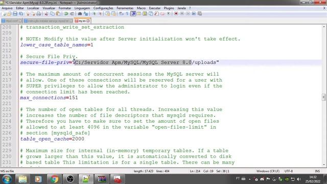This screenshot has height=184, width=327.
Task: Open the Formatar menu
Action: click(65, 8)
